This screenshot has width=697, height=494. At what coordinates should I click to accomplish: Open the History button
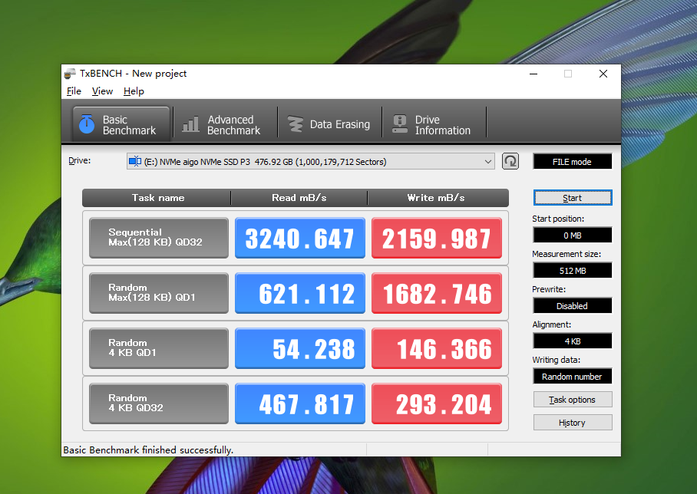[x=573, y=423]
